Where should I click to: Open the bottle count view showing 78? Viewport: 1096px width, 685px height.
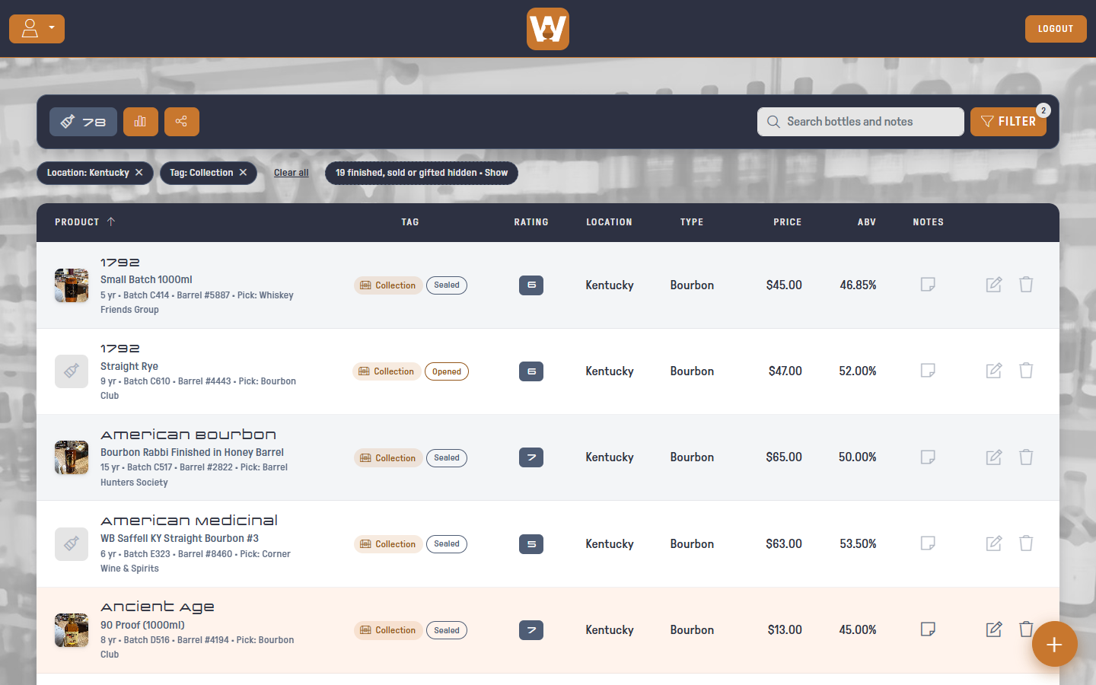[84, 122]
